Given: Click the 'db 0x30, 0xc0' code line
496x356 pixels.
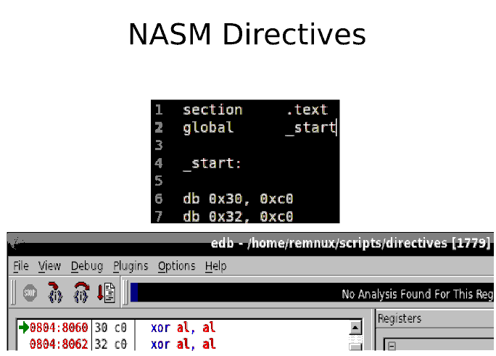Looking at the screenshot, I should 238,199.
